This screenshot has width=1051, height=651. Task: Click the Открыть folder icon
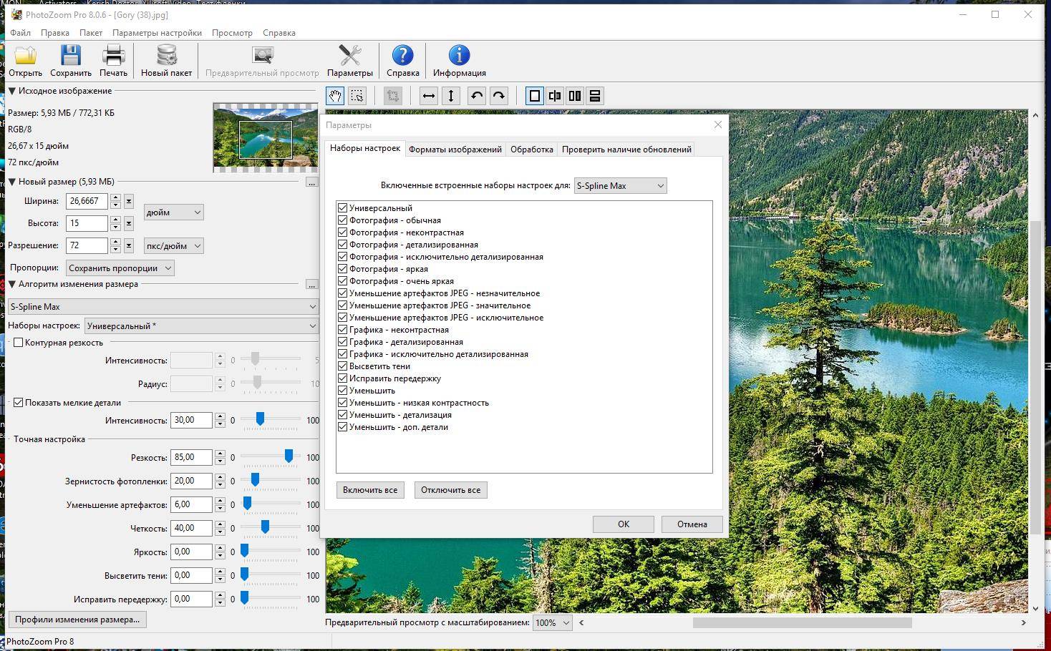click(x=25, y=56)
